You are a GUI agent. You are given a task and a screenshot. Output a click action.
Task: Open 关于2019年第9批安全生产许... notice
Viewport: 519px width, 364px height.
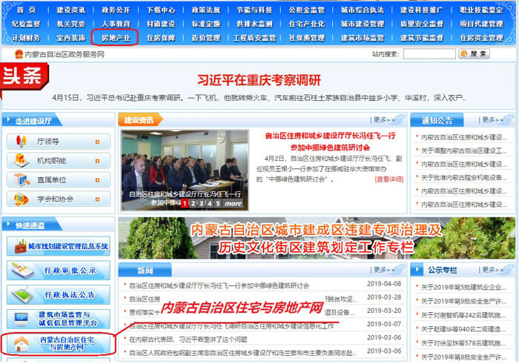(x=463, y=302)
